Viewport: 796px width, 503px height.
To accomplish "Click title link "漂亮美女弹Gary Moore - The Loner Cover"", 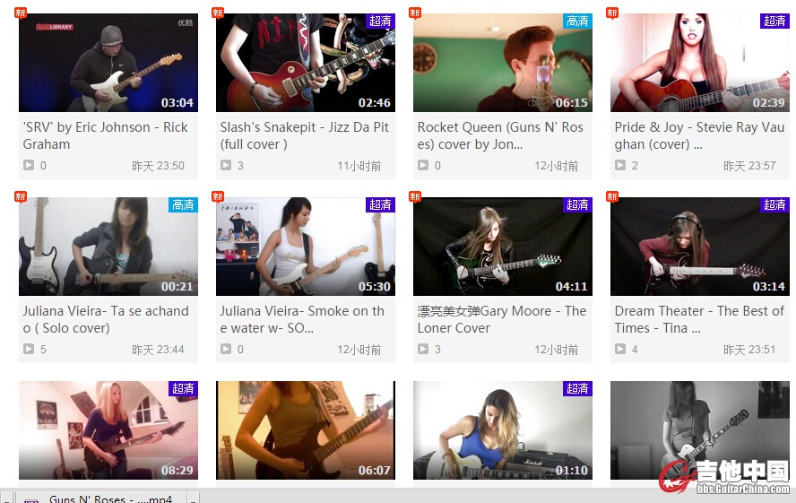I will coord(502,319).
